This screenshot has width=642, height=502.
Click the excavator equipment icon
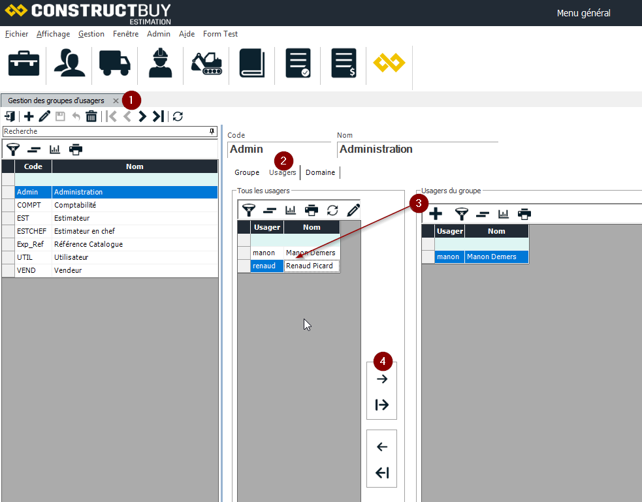click(206, 63)
